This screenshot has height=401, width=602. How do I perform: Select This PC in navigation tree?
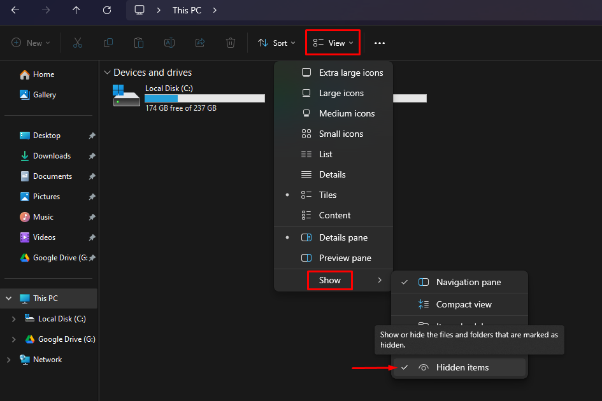[x=49, y=298]
